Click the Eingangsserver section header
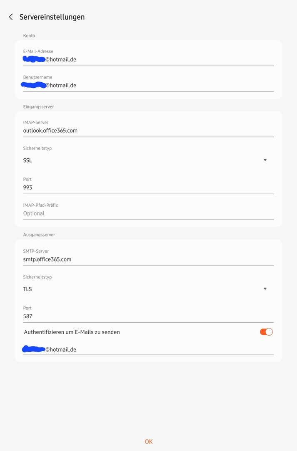297x451 pixels. pyautogui.click(x=39, y=107)
